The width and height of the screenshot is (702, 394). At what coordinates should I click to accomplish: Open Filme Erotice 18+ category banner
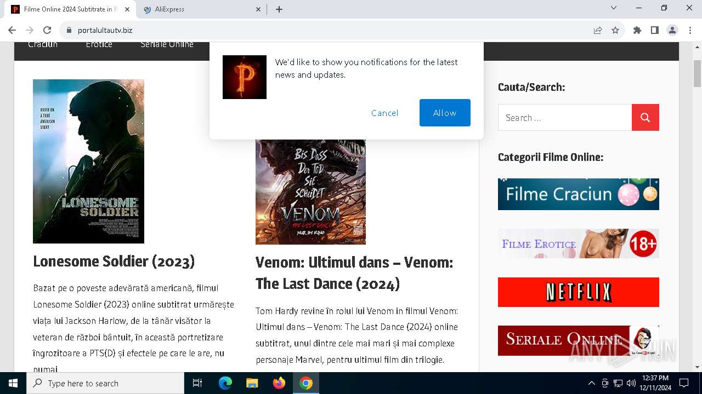[579, 243]
